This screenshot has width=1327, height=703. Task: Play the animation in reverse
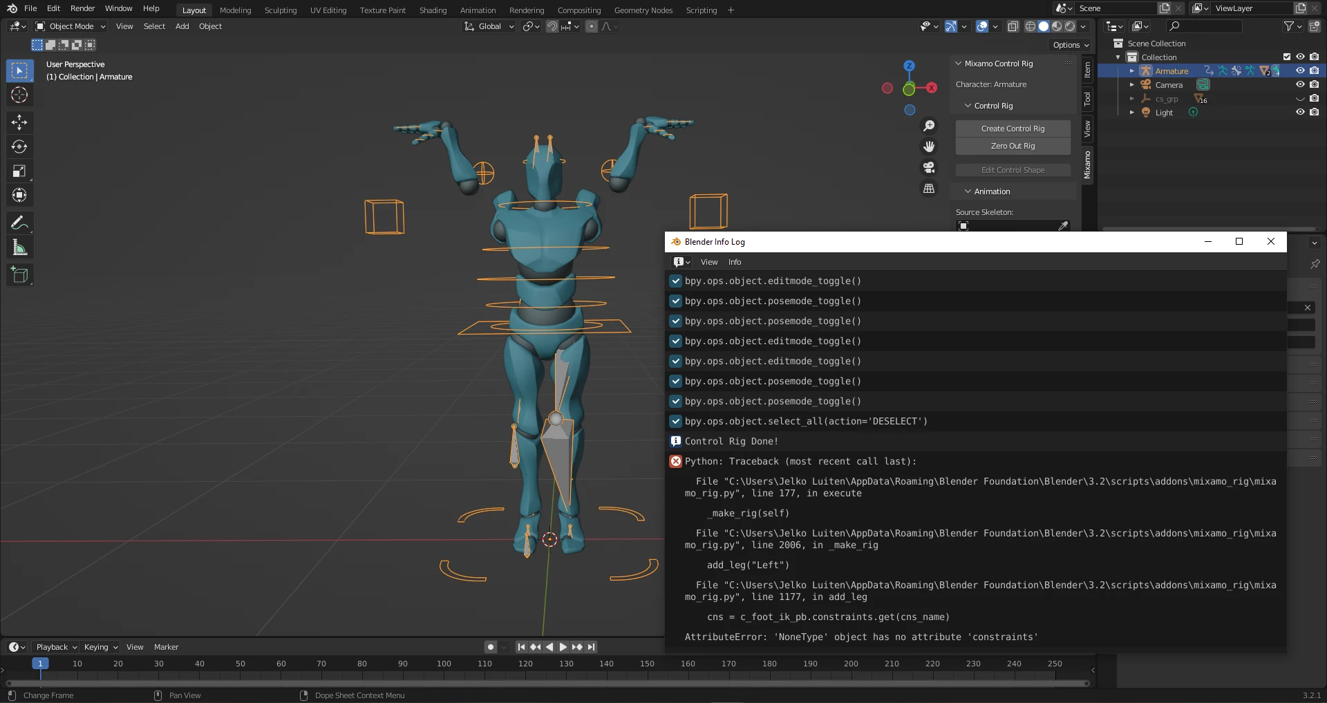point(549,647)
